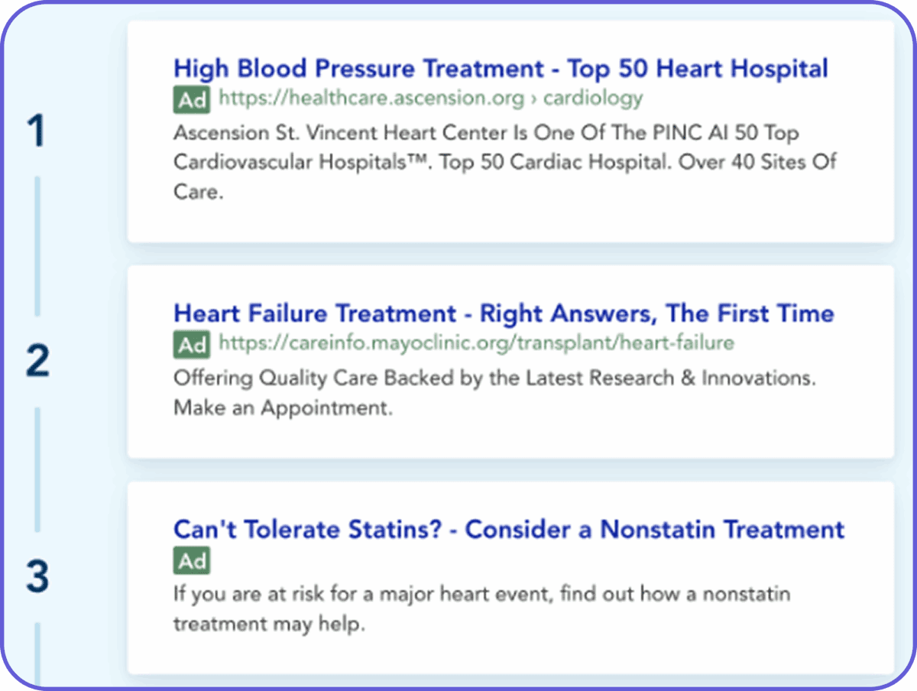
Task: Click the Ad badge on the Mayo Clinic listing
Action: [x=192, y=345]
